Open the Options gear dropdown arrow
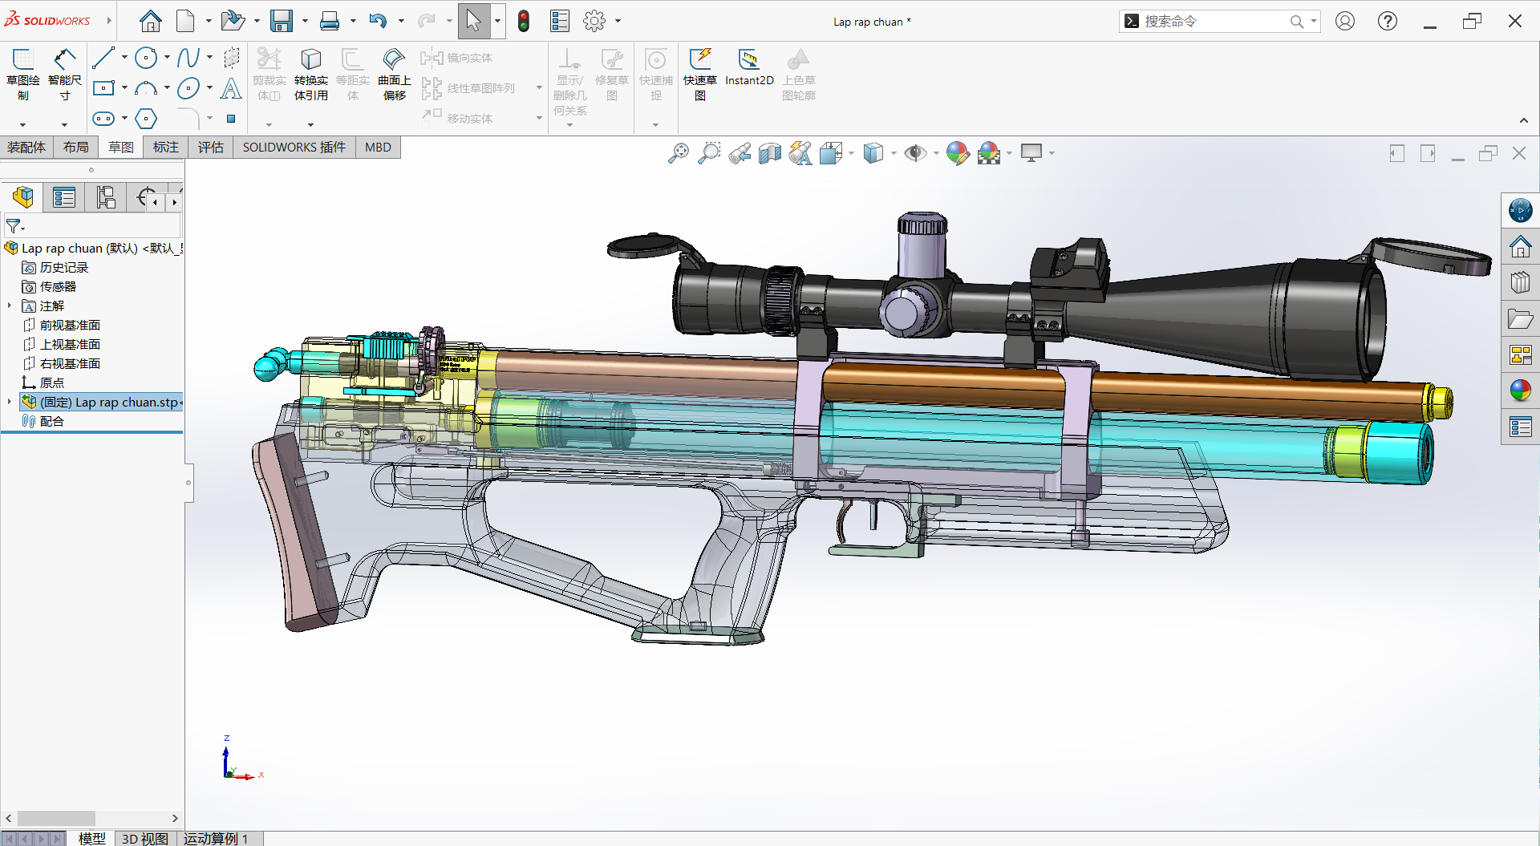This screenshot has width=1540, height=846. (x=618, y=22)
